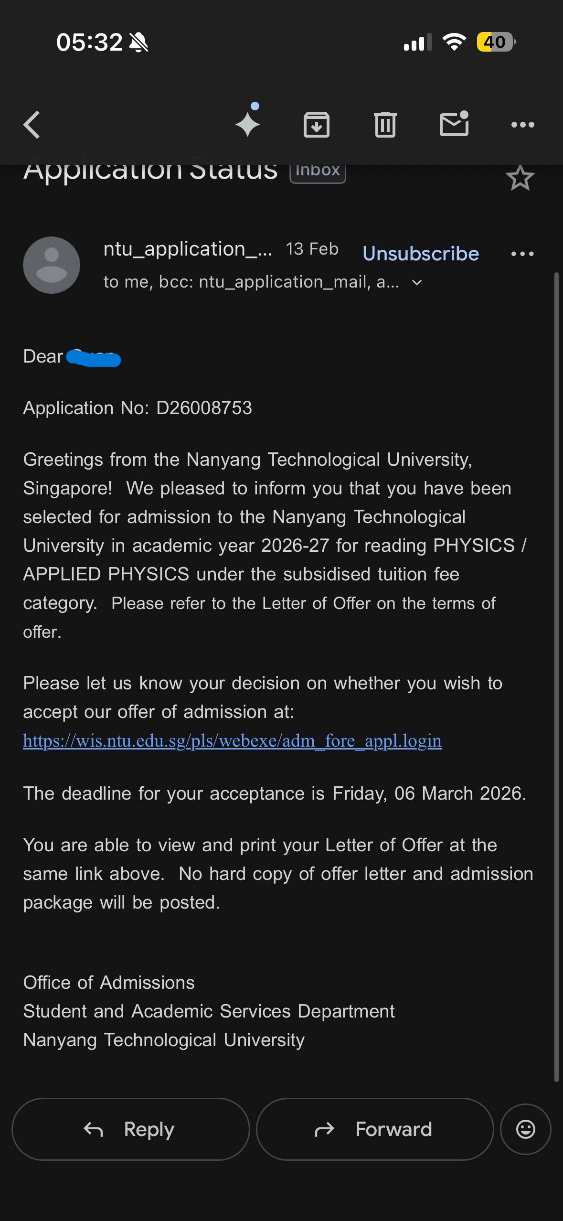Tap the battery indicator showing 40

pos(496,42)
